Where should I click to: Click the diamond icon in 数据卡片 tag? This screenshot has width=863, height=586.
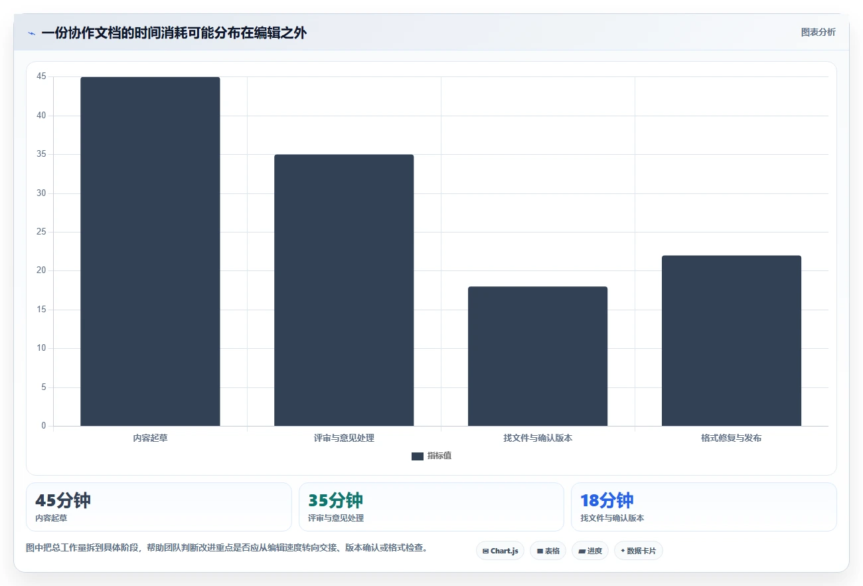coord(623,551)
